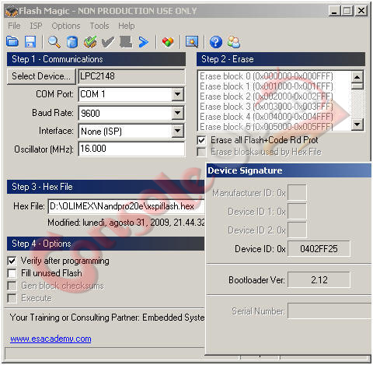This screenshot has width=373, height=365.
Task: Maximize the Flash Magic window
Action: 347,11
